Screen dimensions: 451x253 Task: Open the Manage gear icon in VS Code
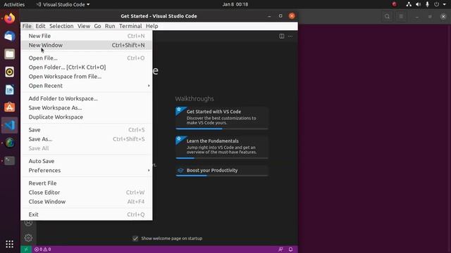coord(28,238)
